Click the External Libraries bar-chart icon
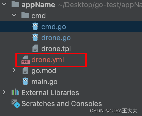 15,92
